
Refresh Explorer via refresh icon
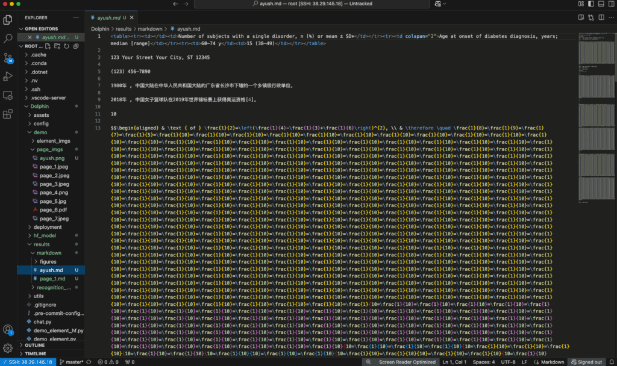[66, 46]
